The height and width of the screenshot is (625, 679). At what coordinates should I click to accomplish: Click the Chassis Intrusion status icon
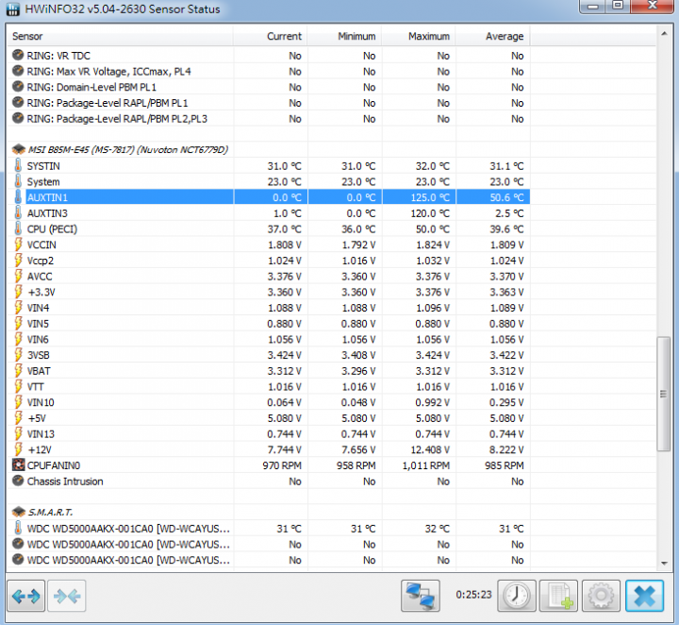click(18, 481)
